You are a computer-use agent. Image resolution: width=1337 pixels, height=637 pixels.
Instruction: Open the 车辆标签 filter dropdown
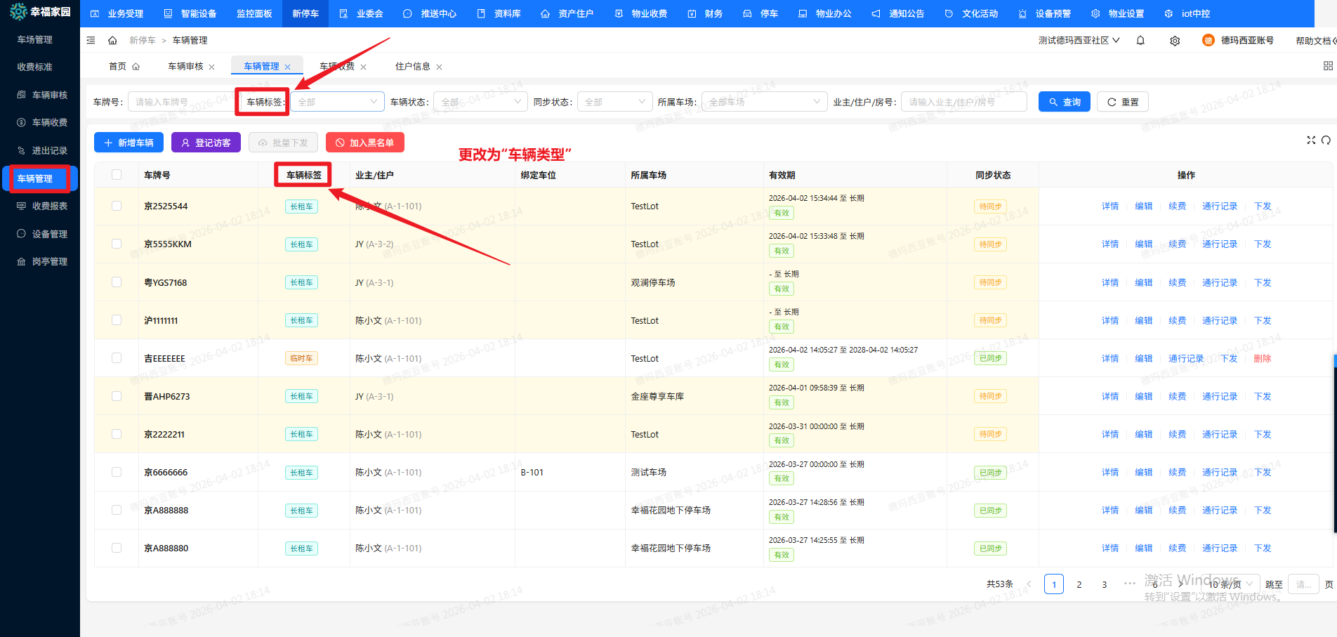(x=338, y=102)
